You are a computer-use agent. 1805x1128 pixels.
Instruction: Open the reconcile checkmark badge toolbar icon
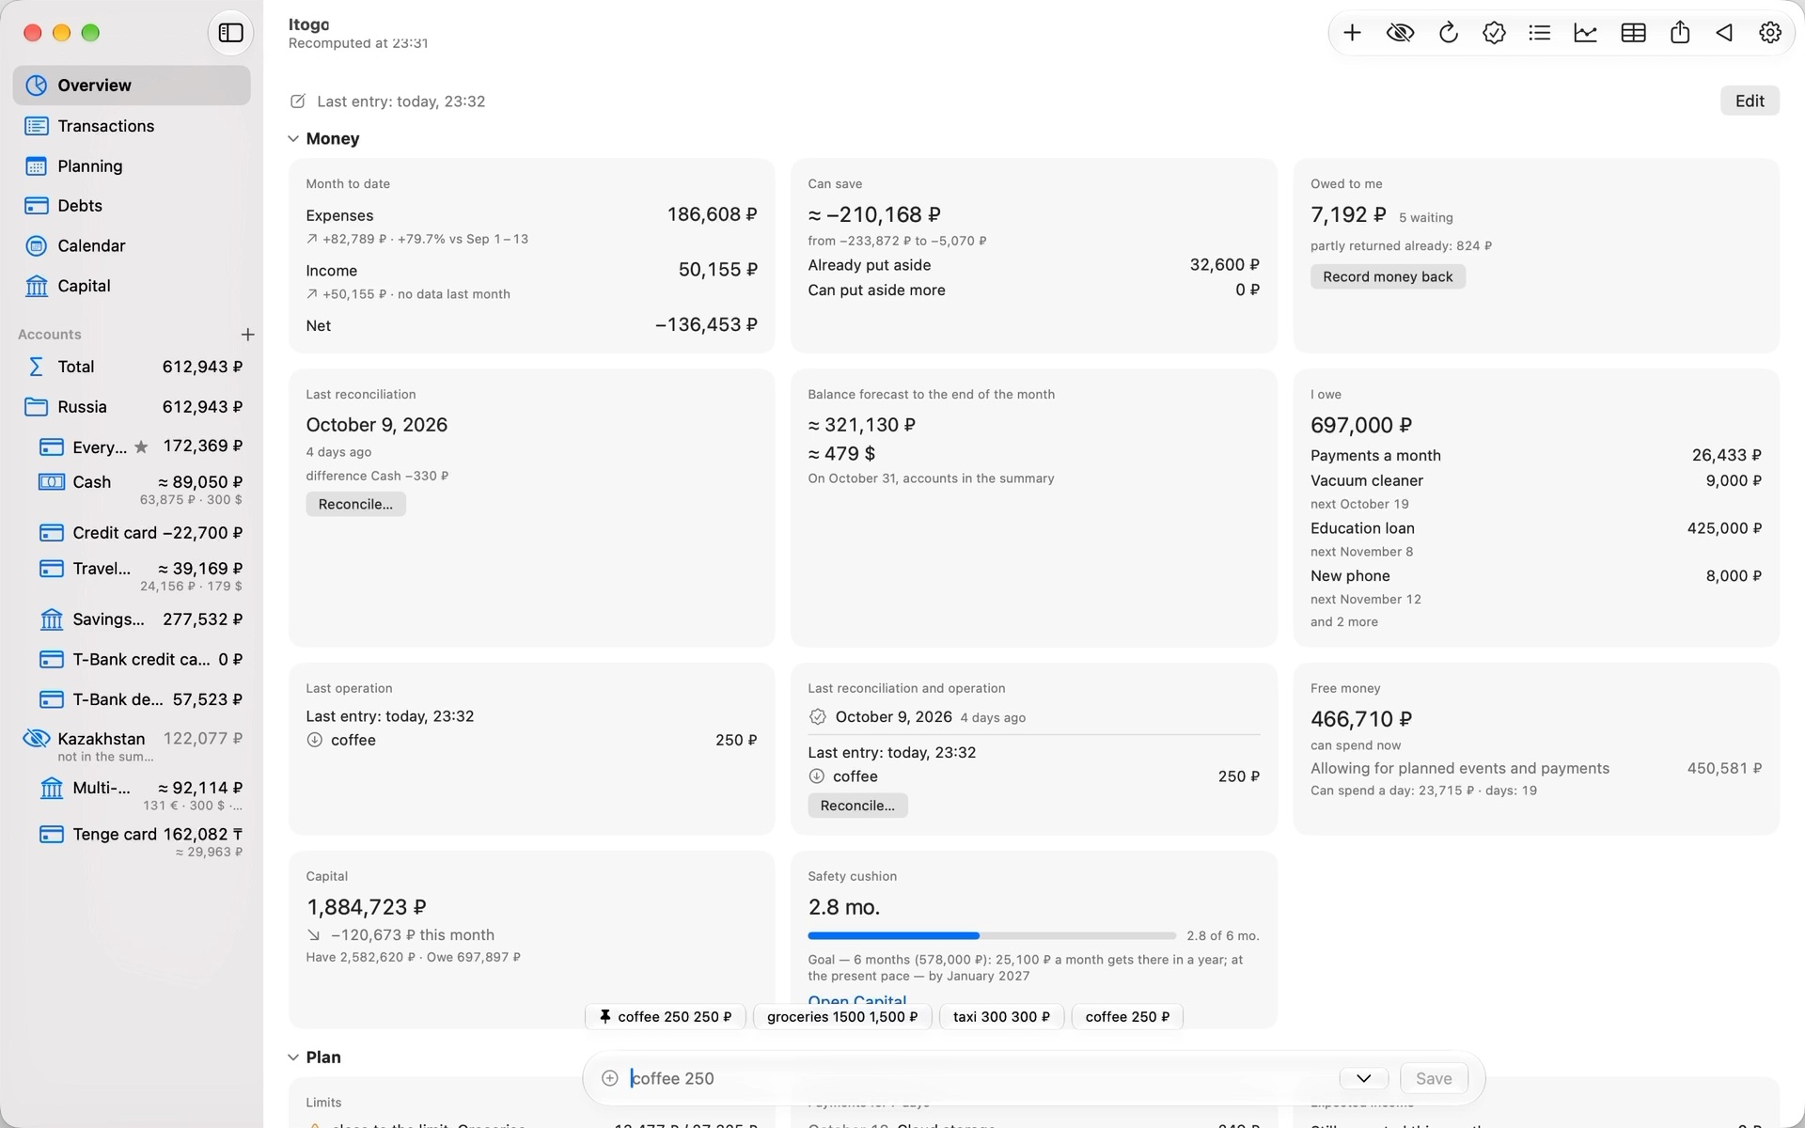[1494, 33]
